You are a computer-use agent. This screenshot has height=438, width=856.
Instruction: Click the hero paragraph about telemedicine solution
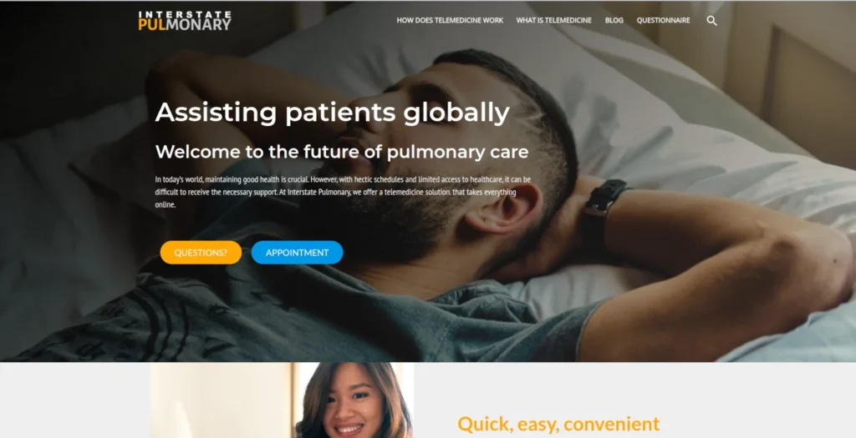(342, 192)
